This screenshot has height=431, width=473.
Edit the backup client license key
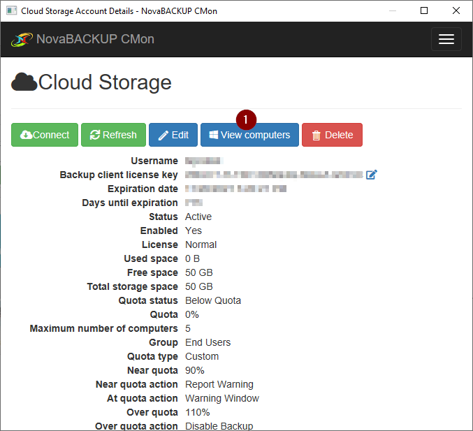coord(371,175)
